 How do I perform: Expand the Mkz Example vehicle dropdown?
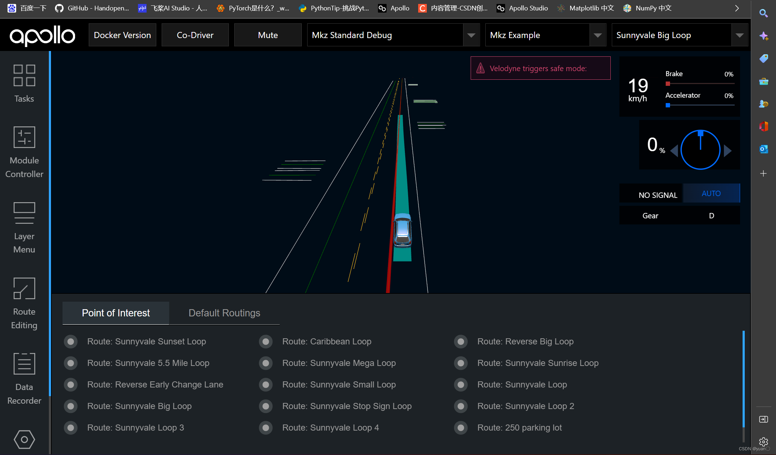597,35
